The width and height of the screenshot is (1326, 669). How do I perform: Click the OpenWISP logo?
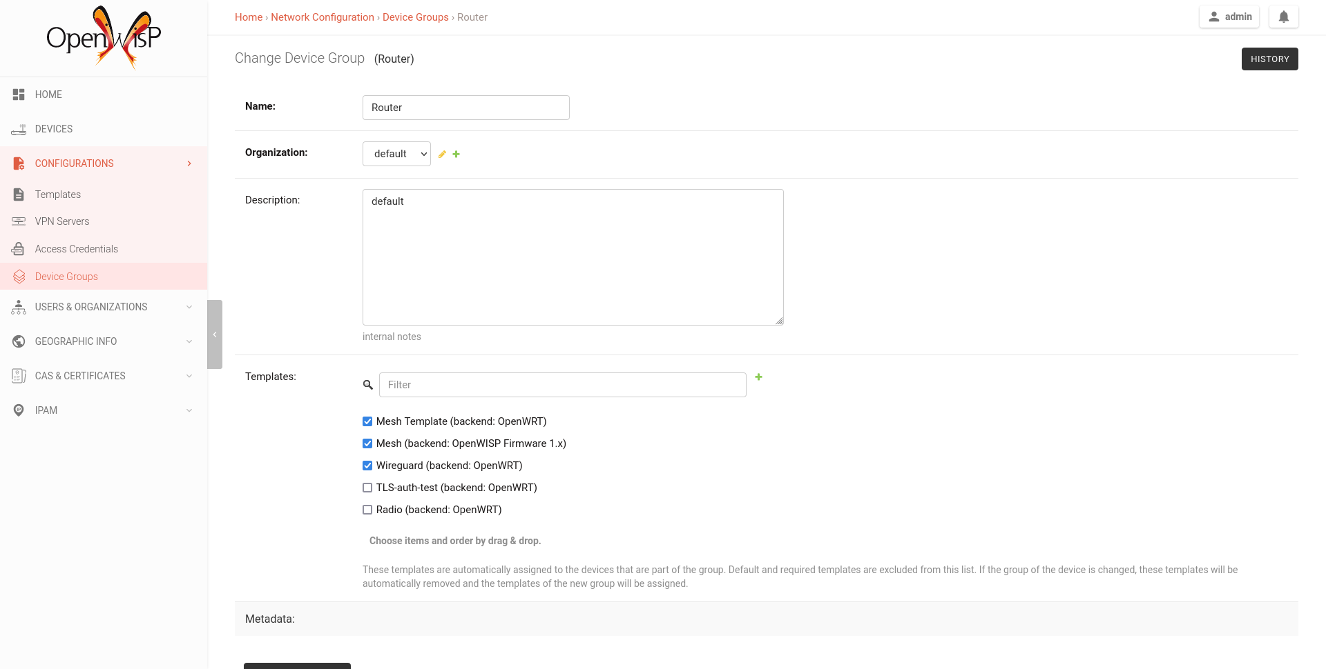pos(104,38)
